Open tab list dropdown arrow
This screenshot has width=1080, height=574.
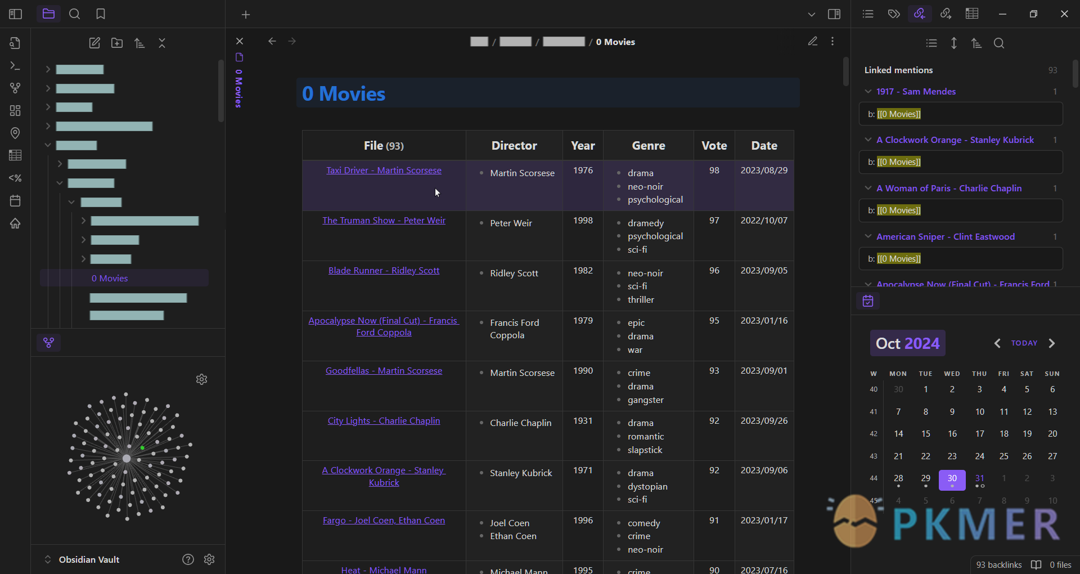pos(811,14)
